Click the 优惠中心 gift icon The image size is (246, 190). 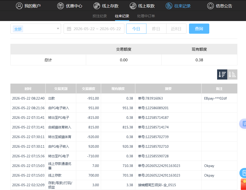coord(60,6)
